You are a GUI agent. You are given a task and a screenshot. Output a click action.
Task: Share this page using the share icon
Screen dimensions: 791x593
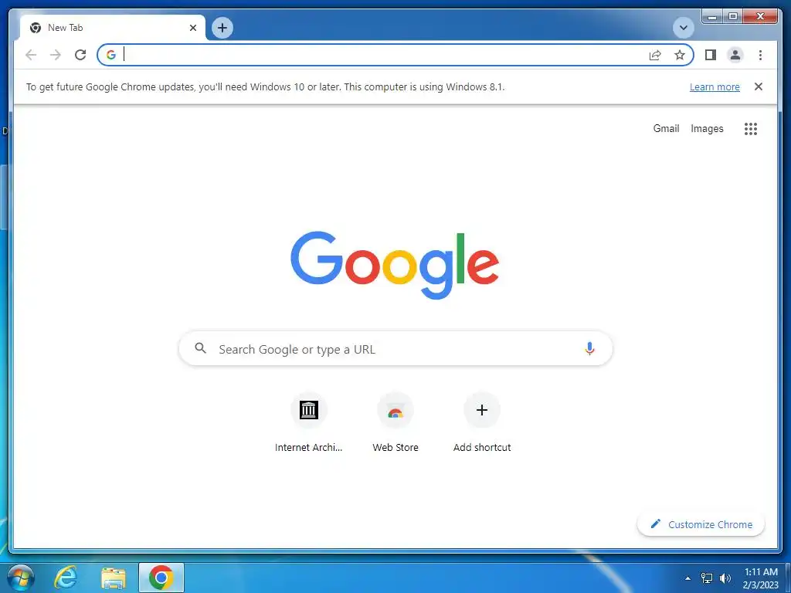(655, 55)
